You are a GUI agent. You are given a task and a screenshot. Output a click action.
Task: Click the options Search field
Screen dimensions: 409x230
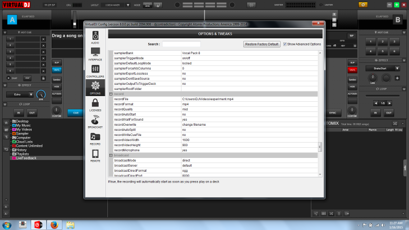tap(181, 44)
